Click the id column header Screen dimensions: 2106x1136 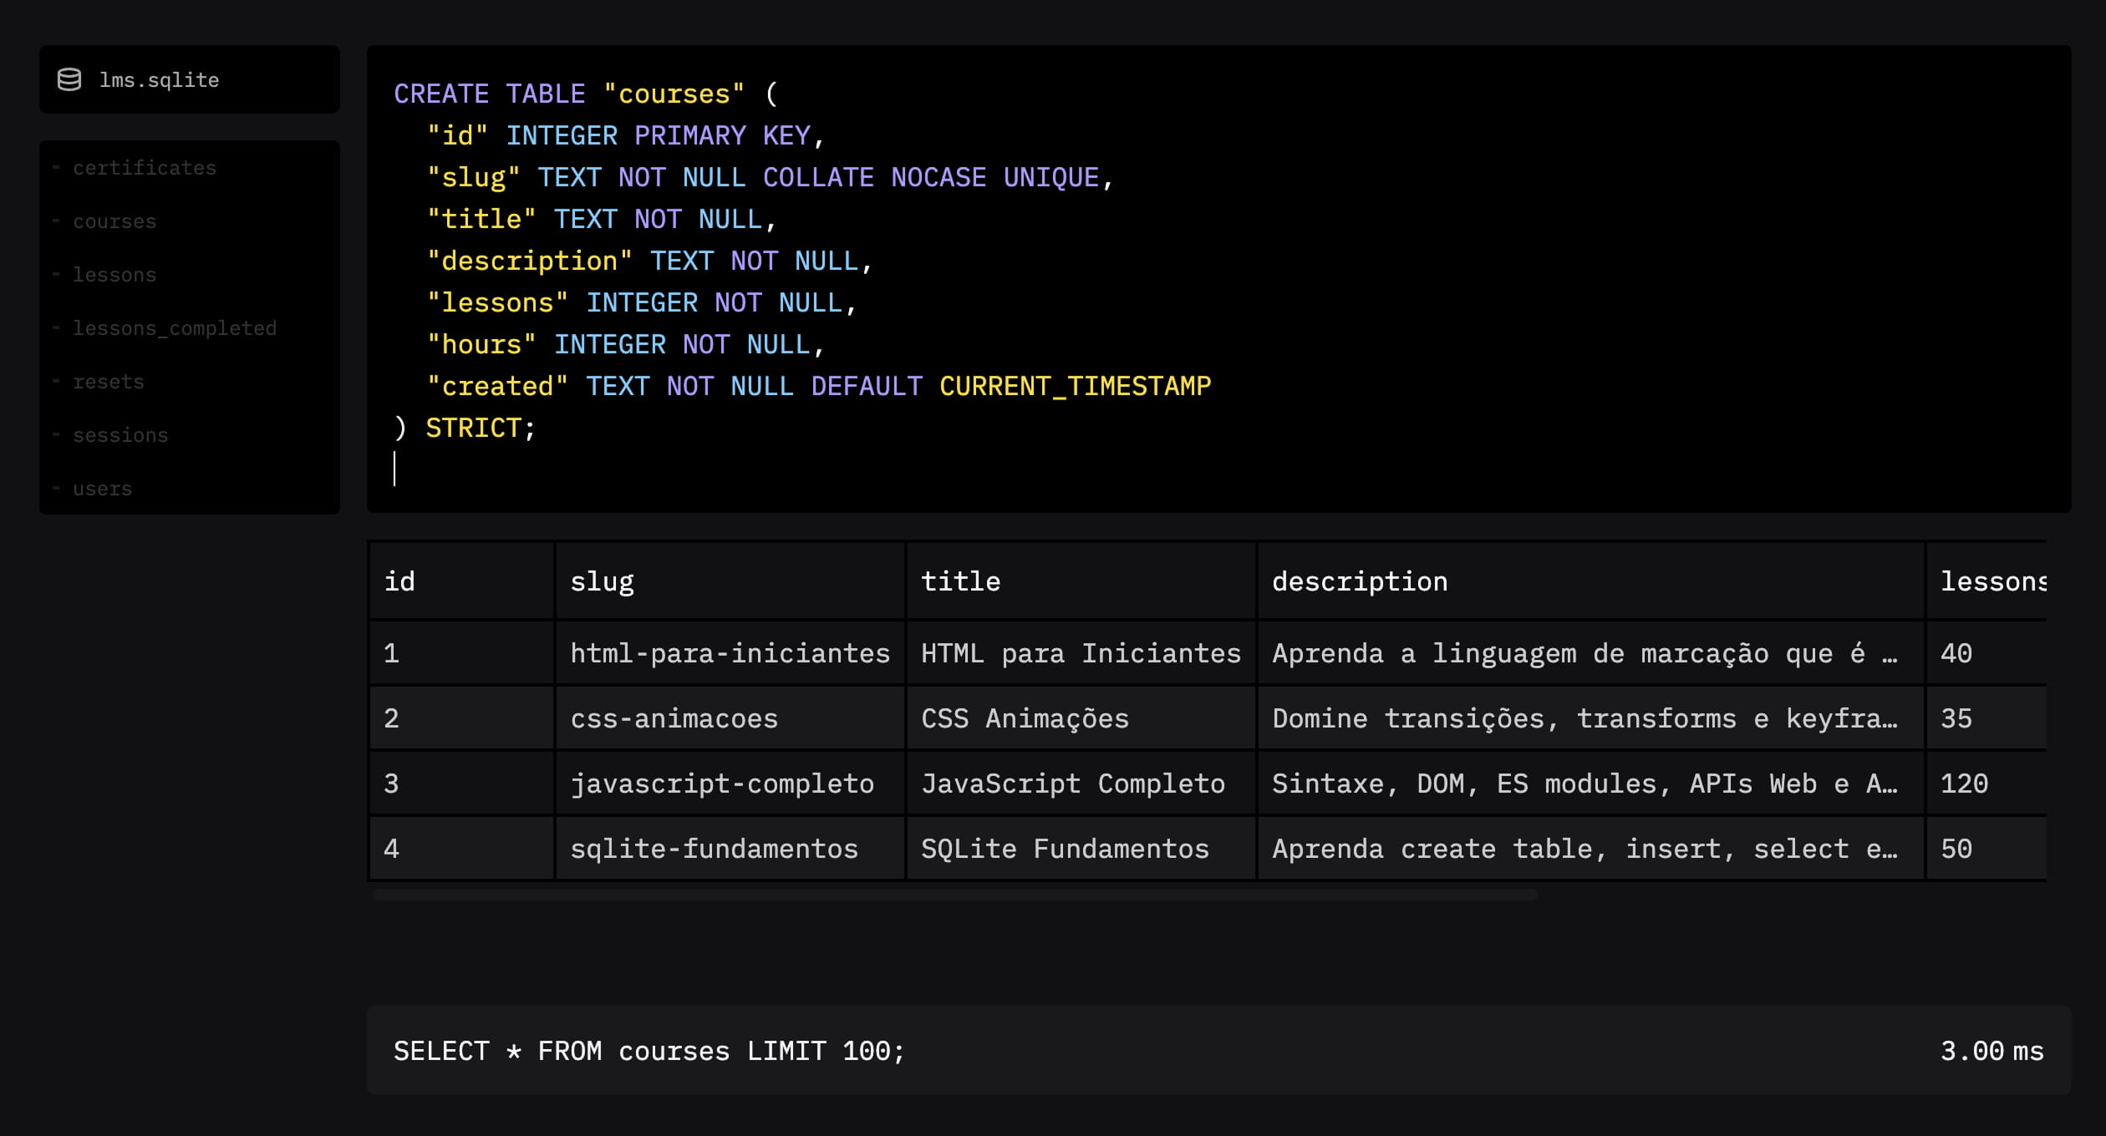[462, 581]
